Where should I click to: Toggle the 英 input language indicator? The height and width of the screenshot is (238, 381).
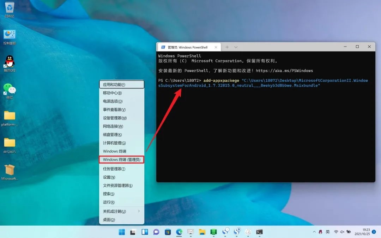[328, 232]
